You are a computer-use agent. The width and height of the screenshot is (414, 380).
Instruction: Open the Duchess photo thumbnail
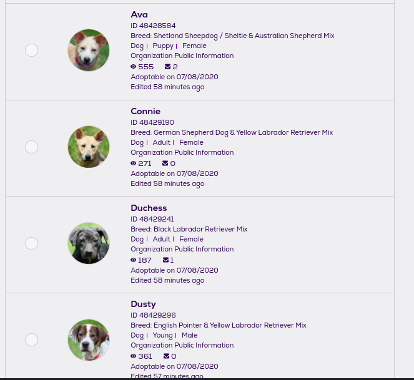click(89, 243)
